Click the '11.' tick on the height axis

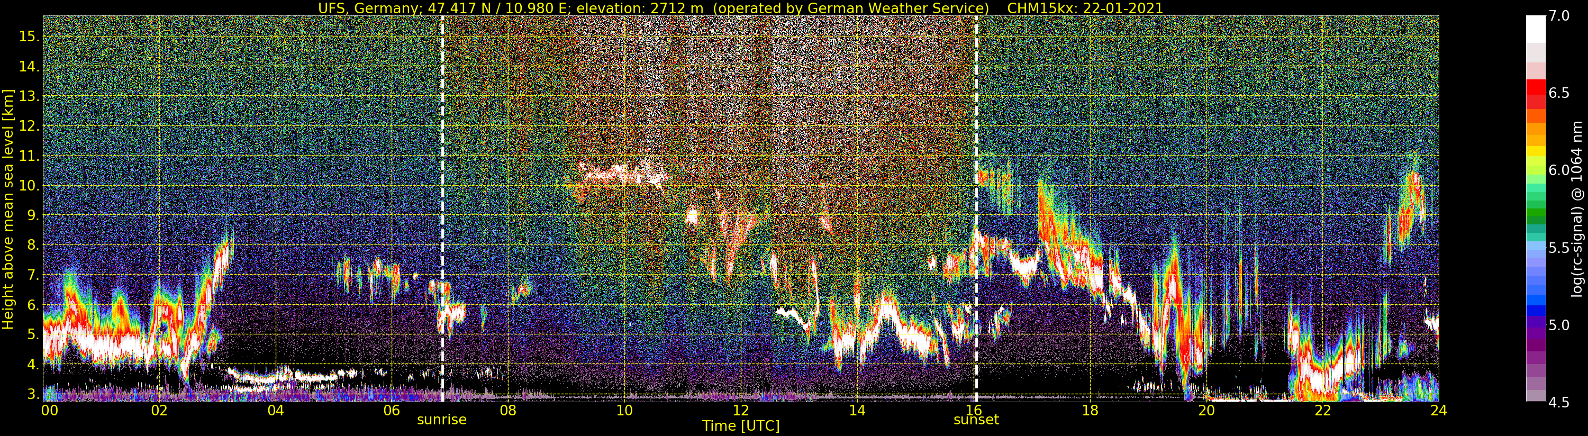pos(30,156)
